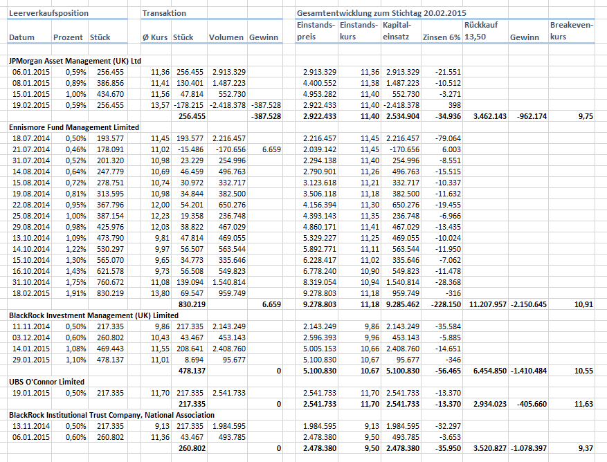Click the Rückkauf total 6.454.850

tap(490, 371)
